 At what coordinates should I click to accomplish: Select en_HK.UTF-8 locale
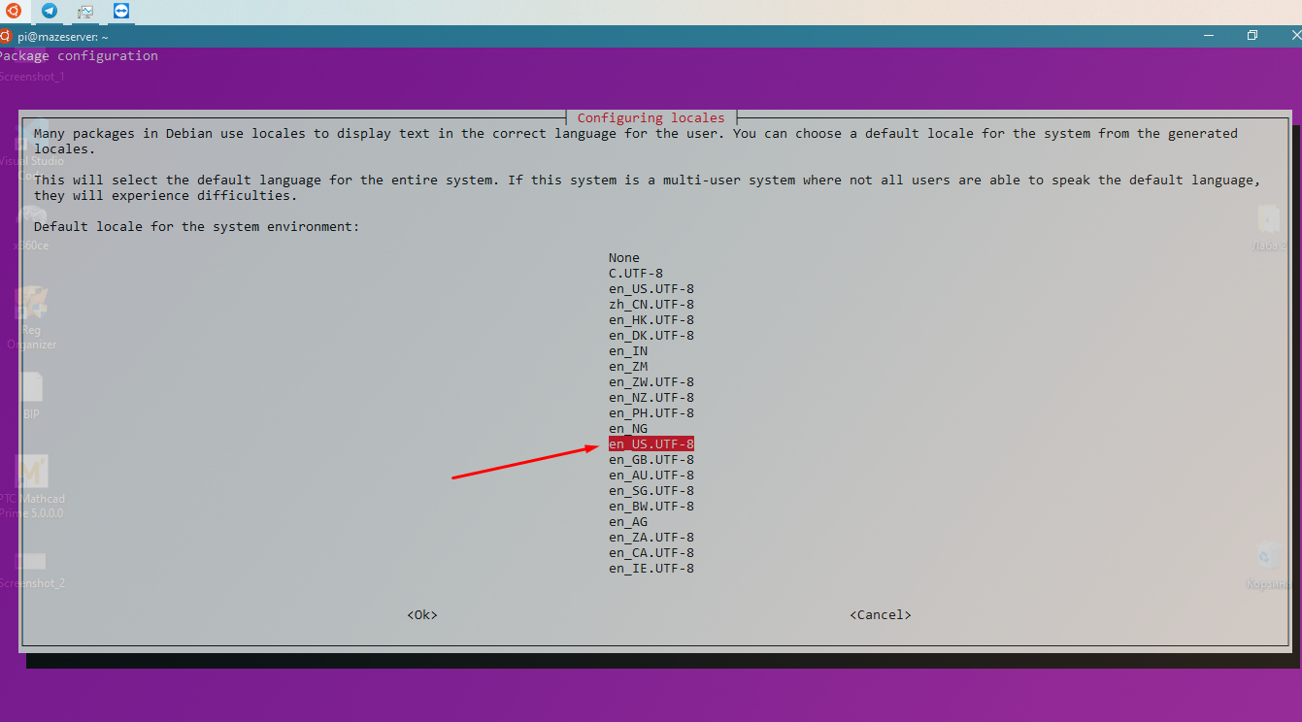coord(651,320)
